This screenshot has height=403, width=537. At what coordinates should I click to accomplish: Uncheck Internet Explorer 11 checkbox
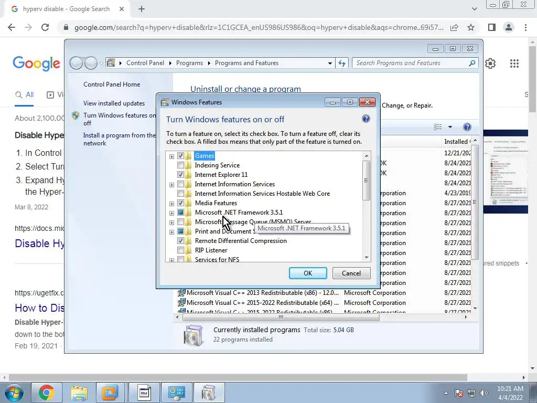(x=180, y=174)
